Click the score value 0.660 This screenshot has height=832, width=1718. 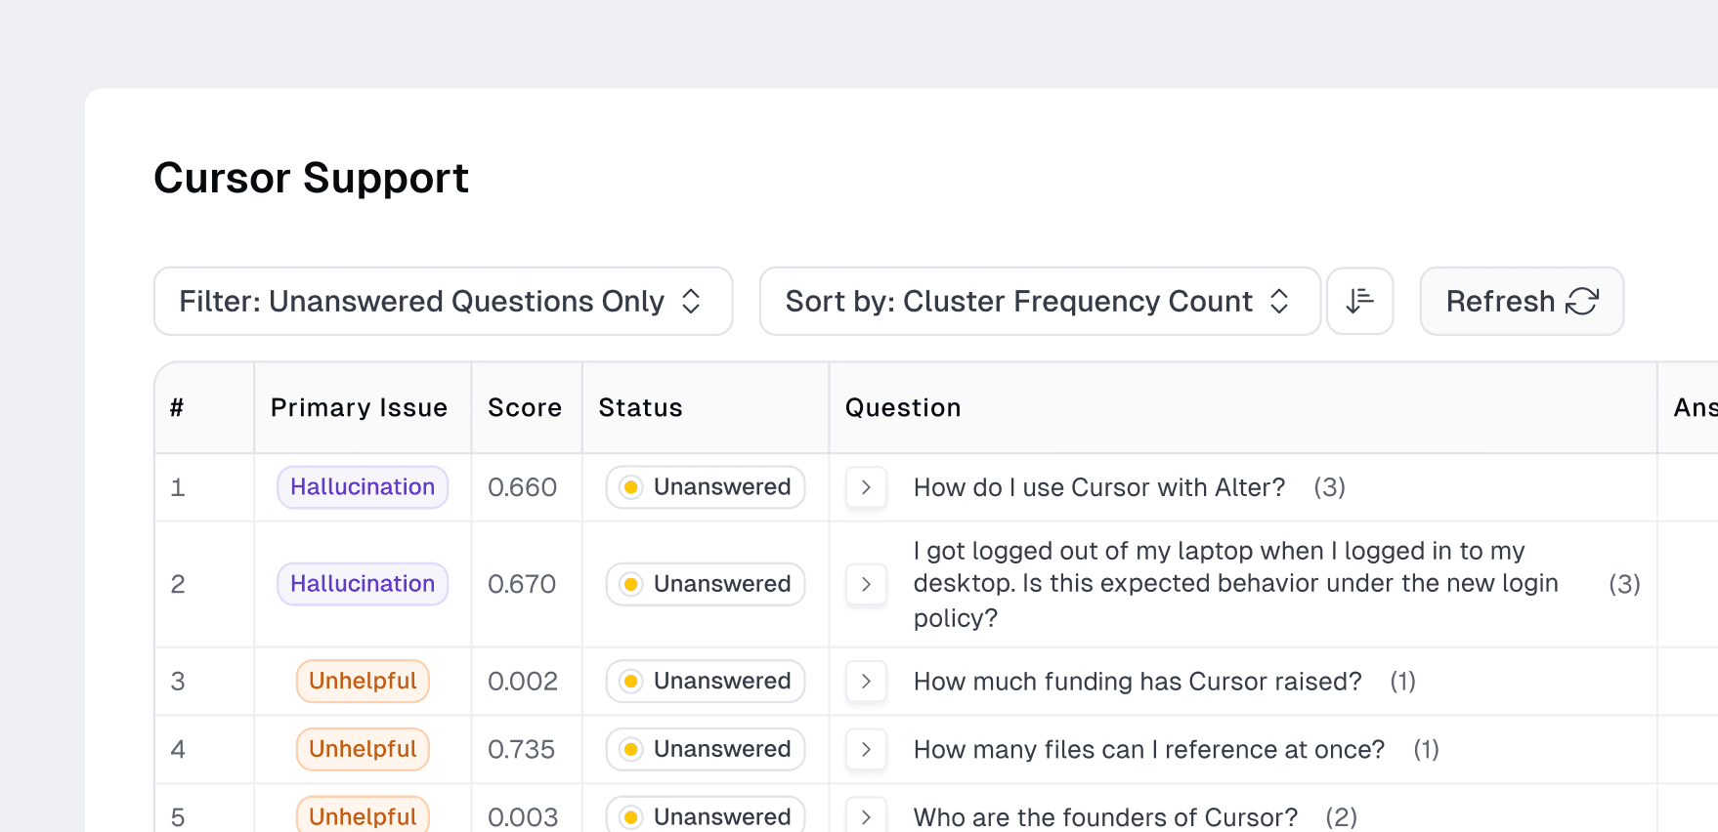(x=522, y=487)
